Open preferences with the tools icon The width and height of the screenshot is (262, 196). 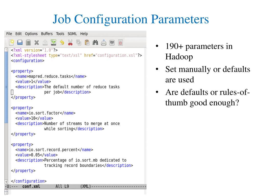(112, 43)
